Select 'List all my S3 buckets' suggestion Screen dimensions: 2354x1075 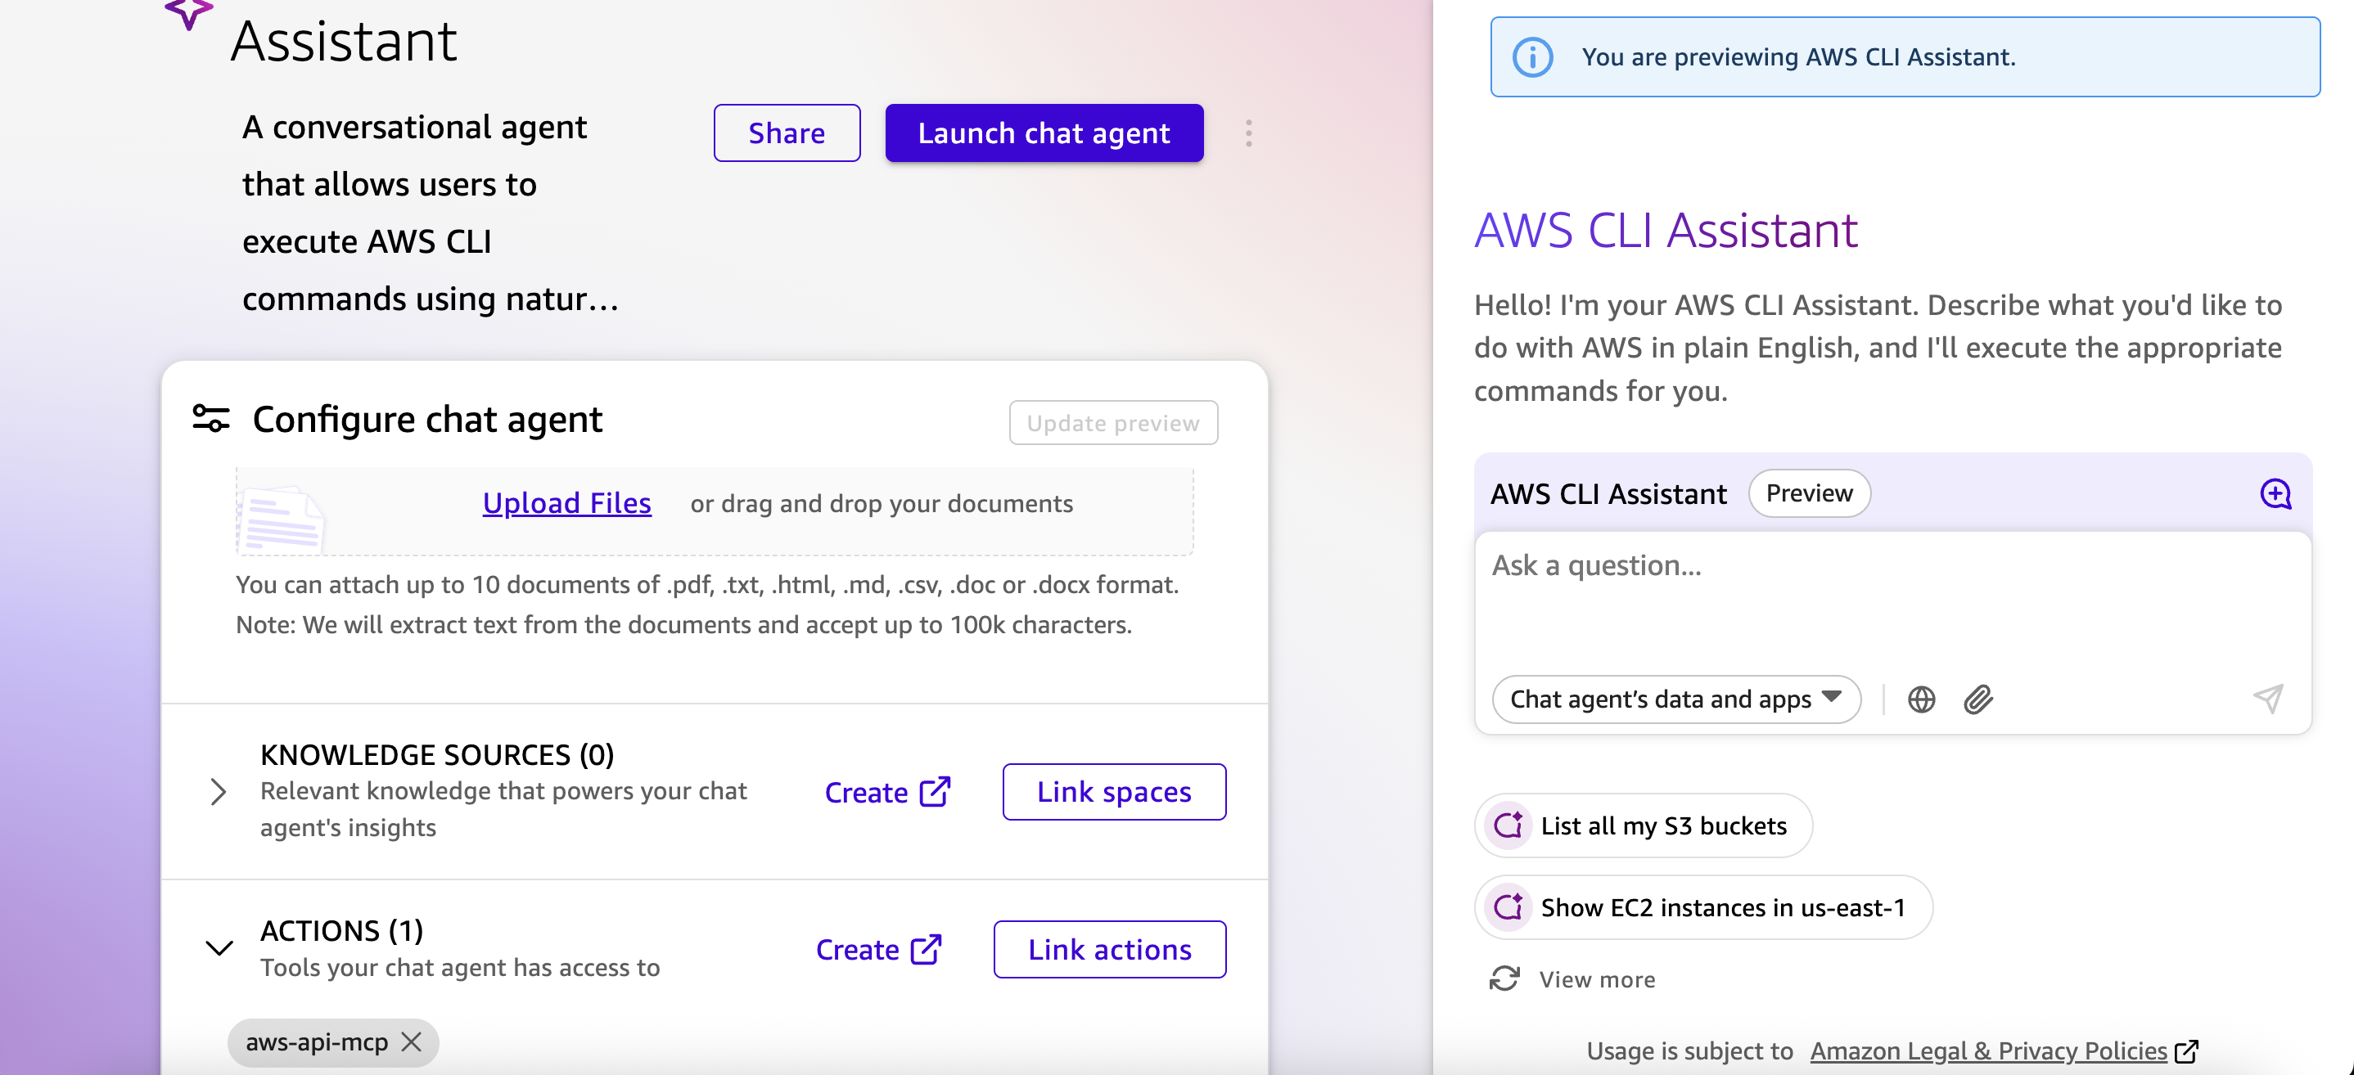(1643, 825)
